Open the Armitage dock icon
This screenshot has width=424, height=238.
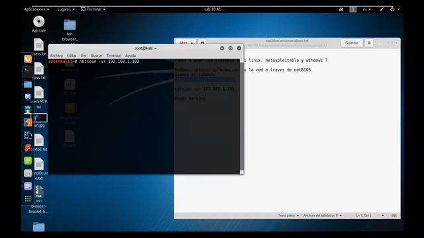click(28, 110)
